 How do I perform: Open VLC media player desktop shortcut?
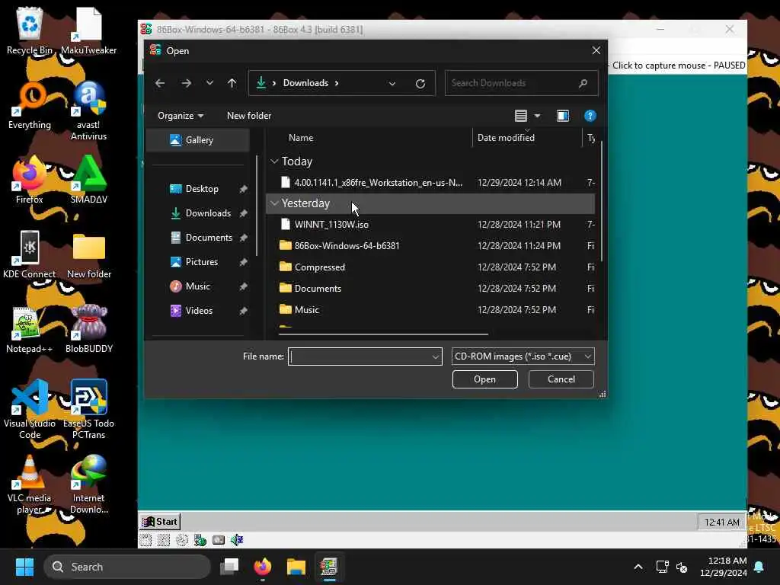coord(30,484)
